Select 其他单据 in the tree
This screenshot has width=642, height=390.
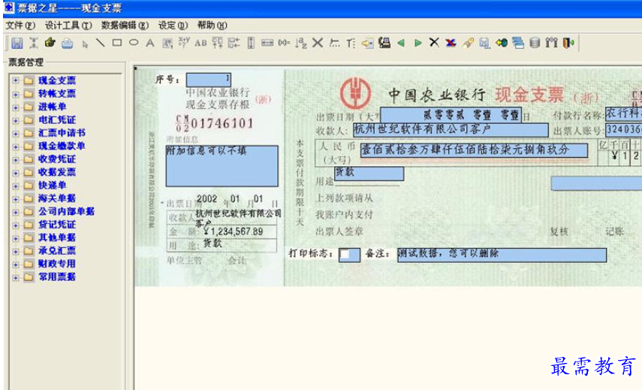(x=57, y=237)
